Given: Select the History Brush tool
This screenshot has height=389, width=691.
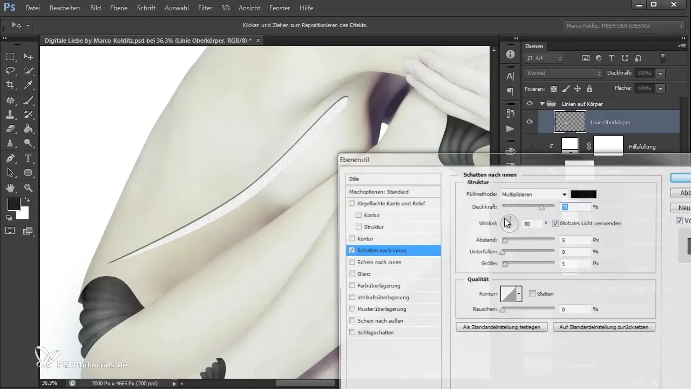Looking at the screenshot, I should 28,115.
